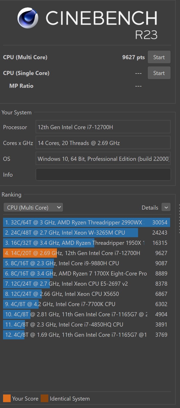Click the Cores x GHz field
180x408 pixels.
click(103, 143)
